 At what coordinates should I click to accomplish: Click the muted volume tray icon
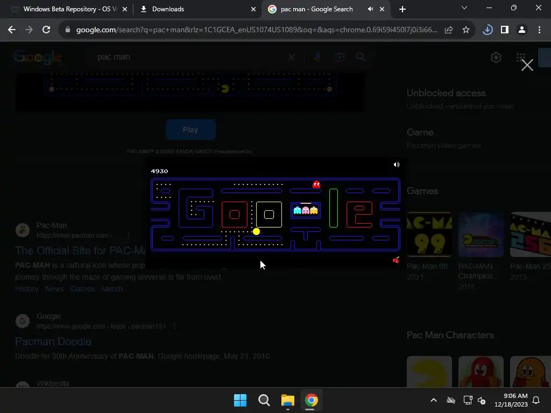pyautogui.click(x=482, y=400)
